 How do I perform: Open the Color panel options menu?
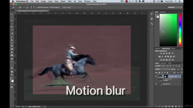[182, 12]
